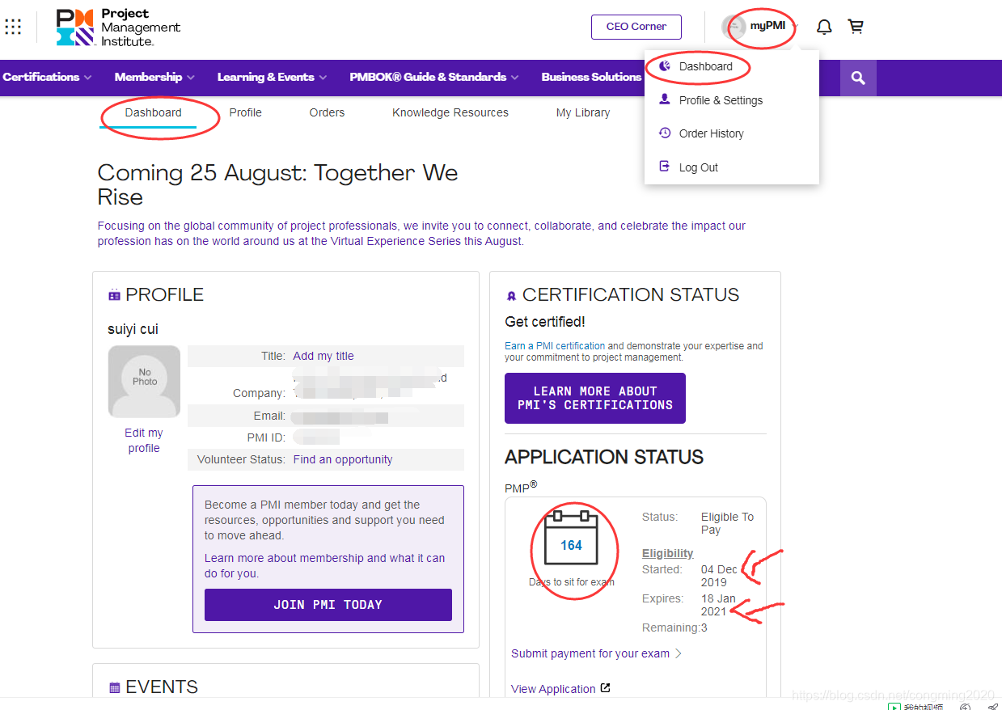Click the Order History clock icon
The image size is (1002, 710).
665,133
